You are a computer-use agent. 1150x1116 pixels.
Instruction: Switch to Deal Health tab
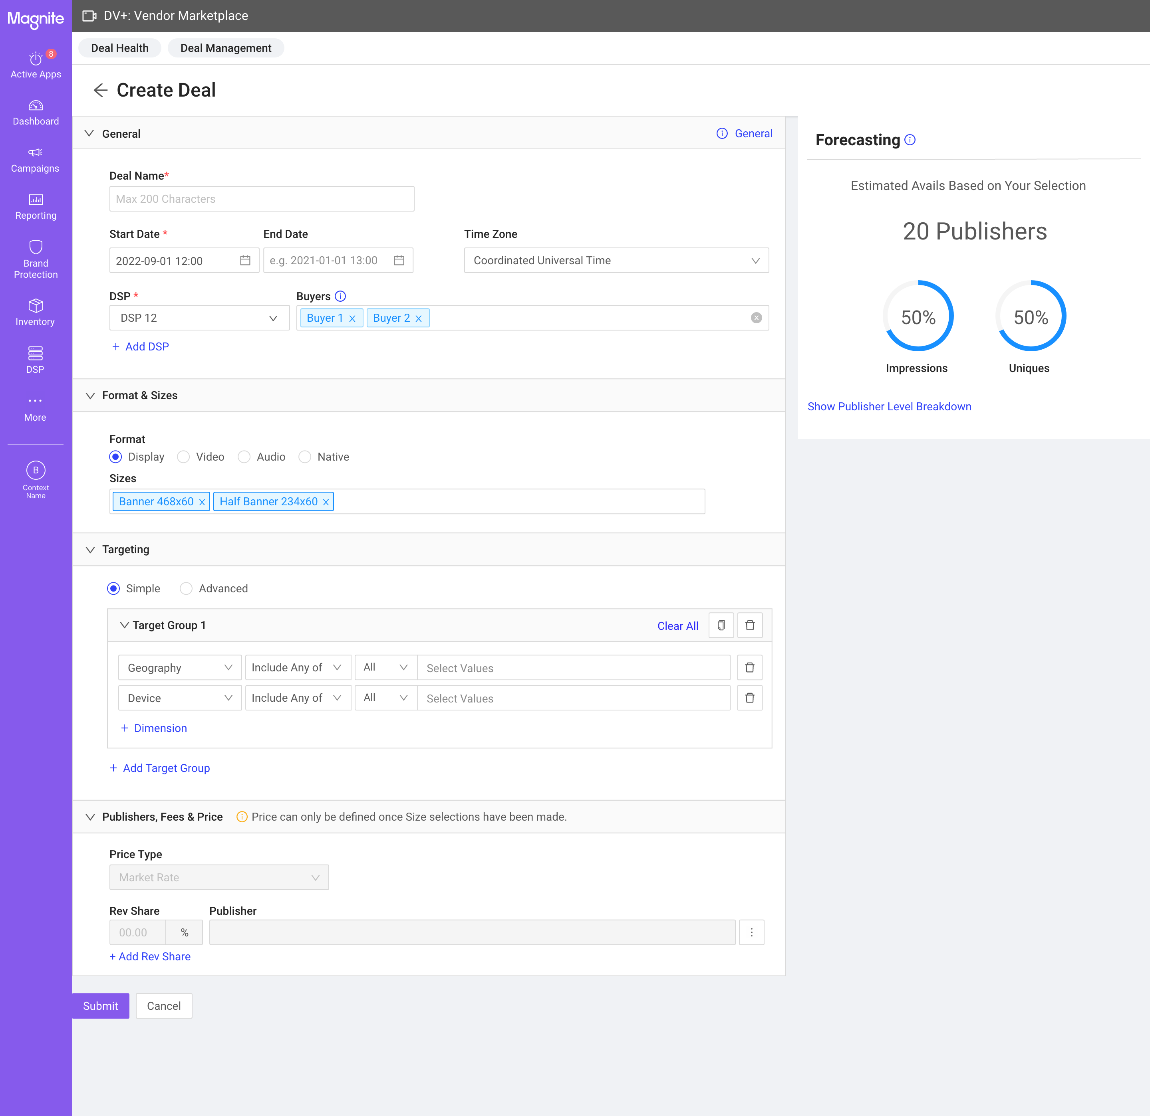click(120, 48)
